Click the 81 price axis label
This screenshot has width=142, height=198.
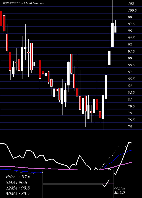pyautogui.click(x=130, y=99)
